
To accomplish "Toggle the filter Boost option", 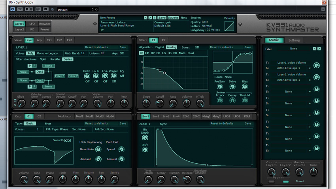I will click(185, 47).
